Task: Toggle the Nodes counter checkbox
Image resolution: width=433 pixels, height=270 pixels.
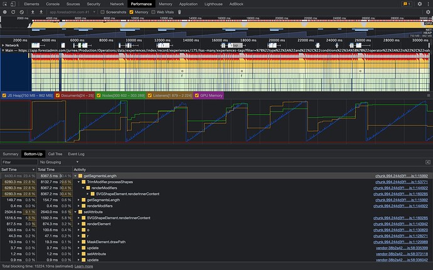Action: [99, 95]
